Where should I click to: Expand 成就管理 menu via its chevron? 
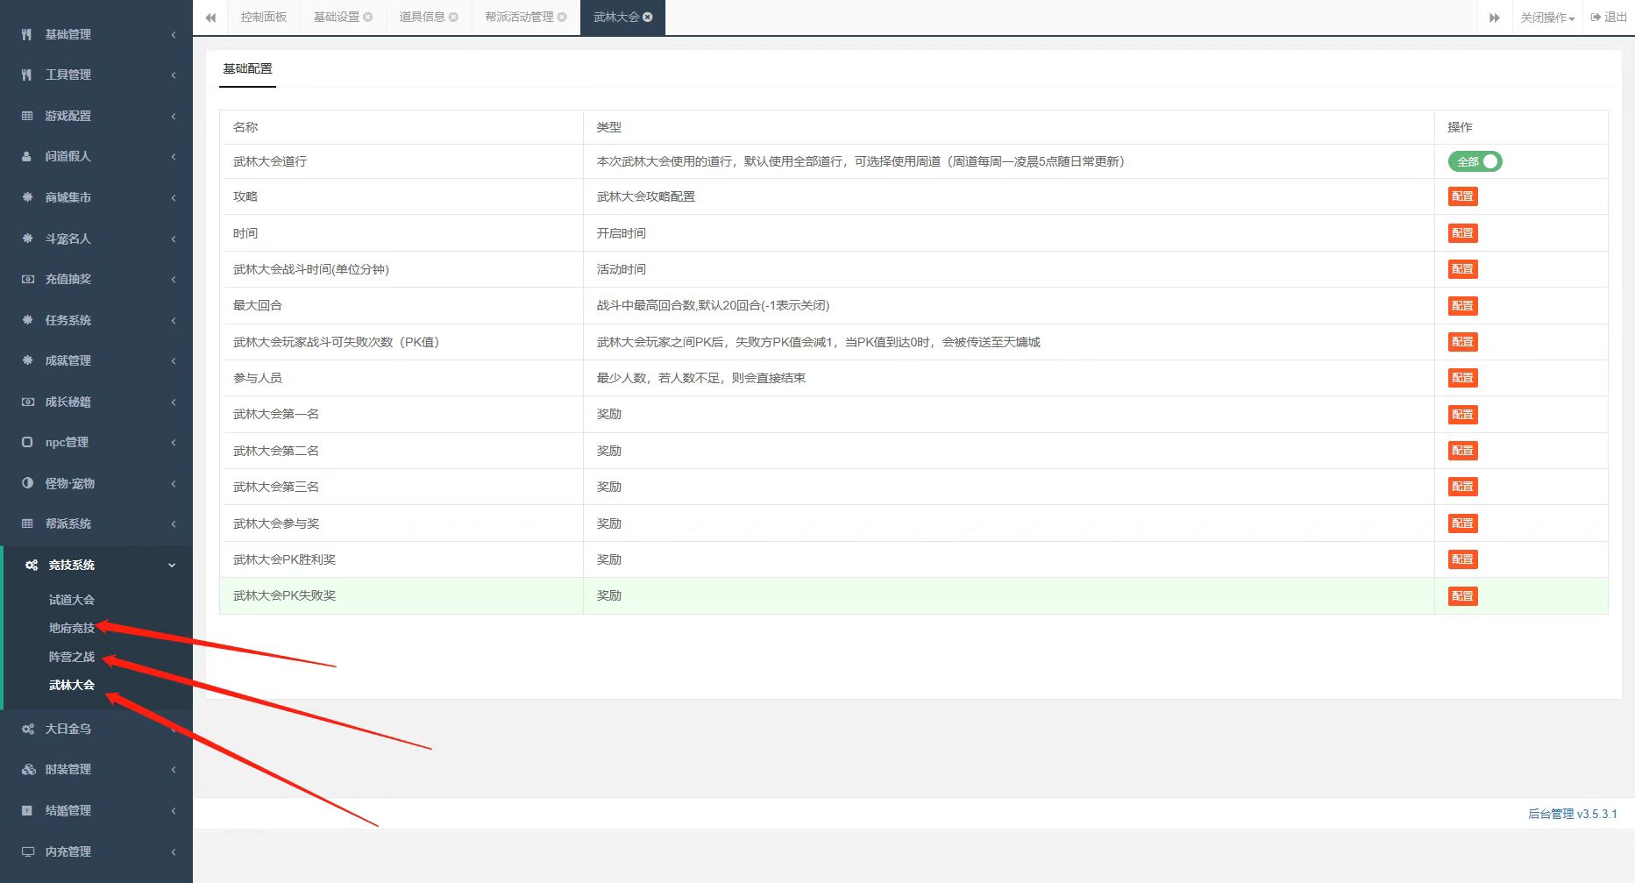point(174,360)
